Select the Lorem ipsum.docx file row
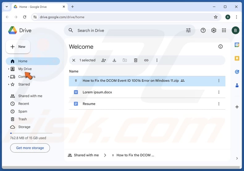This screenshot has width=244, height=171. tap(147, 92)
